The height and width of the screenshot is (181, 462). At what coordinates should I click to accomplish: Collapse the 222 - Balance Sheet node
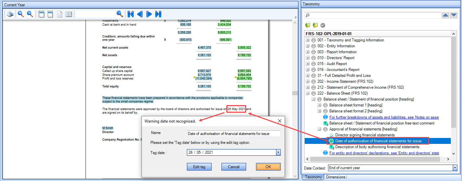point(308,93)
